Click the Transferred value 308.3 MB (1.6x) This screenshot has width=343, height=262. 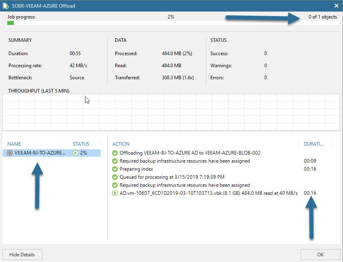click(178, 78)
